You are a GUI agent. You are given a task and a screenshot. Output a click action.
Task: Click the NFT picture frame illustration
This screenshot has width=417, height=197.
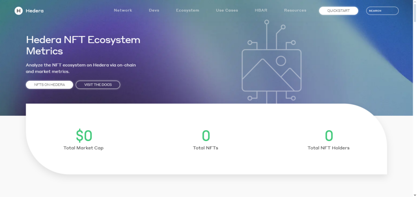pos(272,61)
